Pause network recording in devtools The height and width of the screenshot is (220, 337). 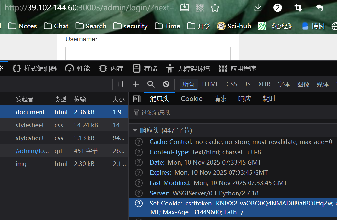point(121,84)
